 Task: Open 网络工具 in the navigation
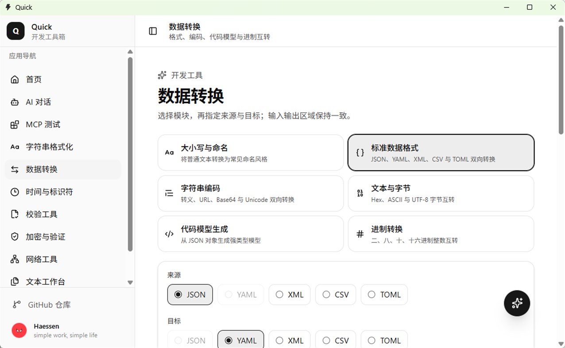pyautogui.click(x=63, y=260)
